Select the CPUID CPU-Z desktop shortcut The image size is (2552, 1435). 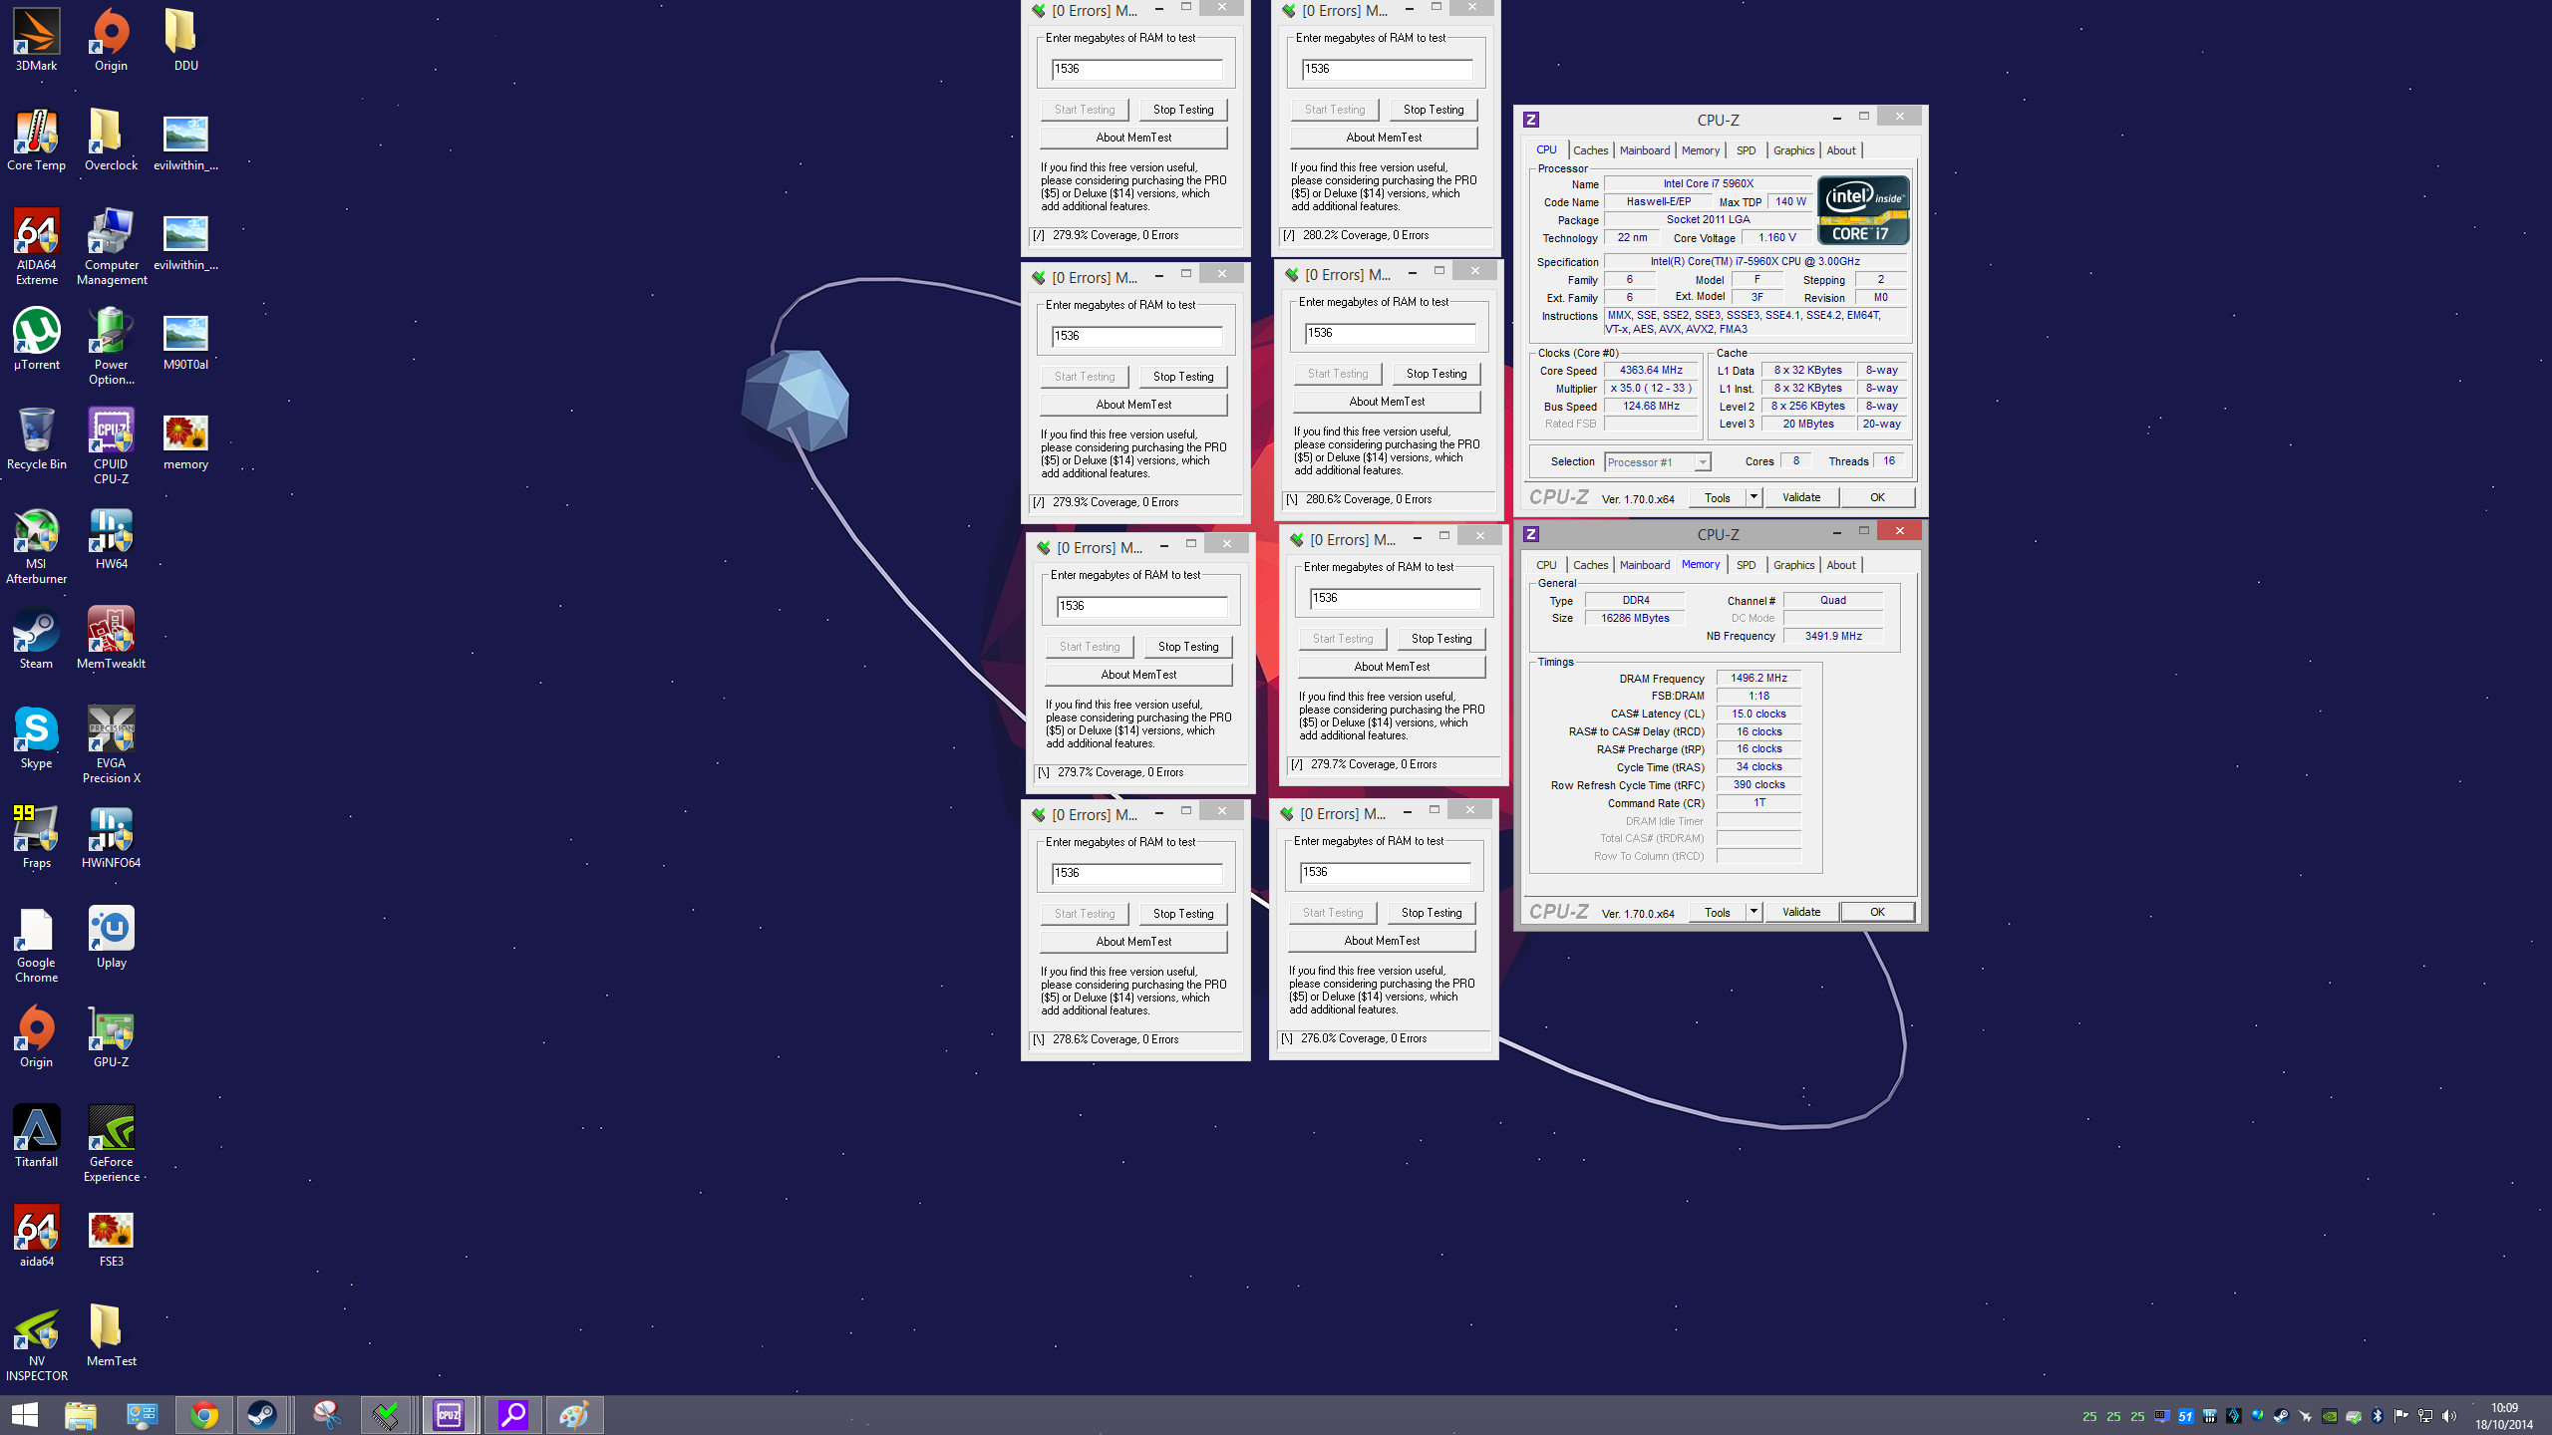coord(111,445)
